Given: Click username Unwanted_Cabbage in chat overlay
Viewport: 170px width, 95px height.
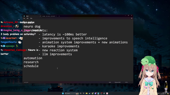Looking at the screenshot, I should (15, 50).
